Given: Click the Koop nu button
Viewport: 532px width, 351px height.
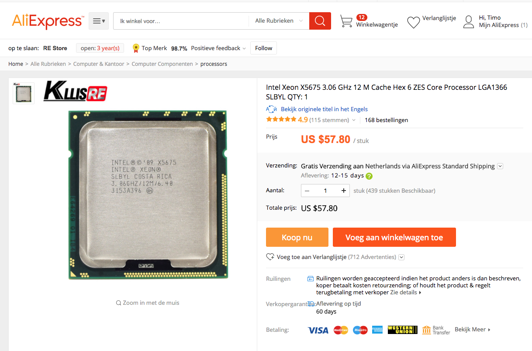Looking at the screenshot, I should 297,237.
